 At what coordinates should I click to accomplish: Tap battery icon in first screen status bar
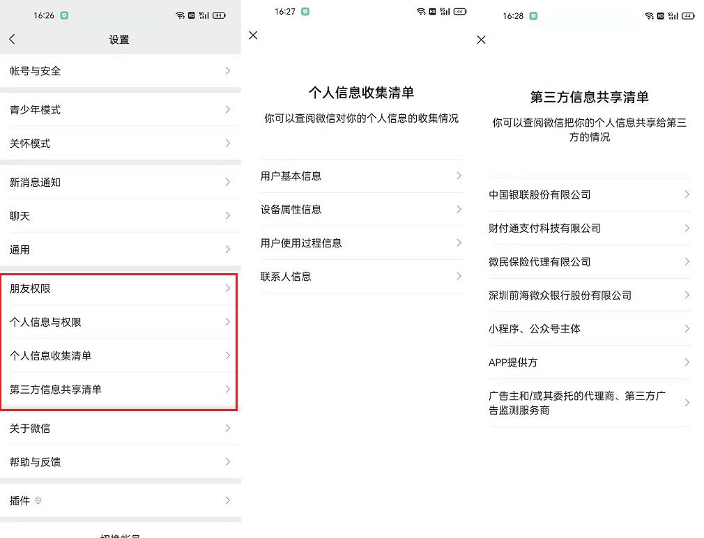219,15
